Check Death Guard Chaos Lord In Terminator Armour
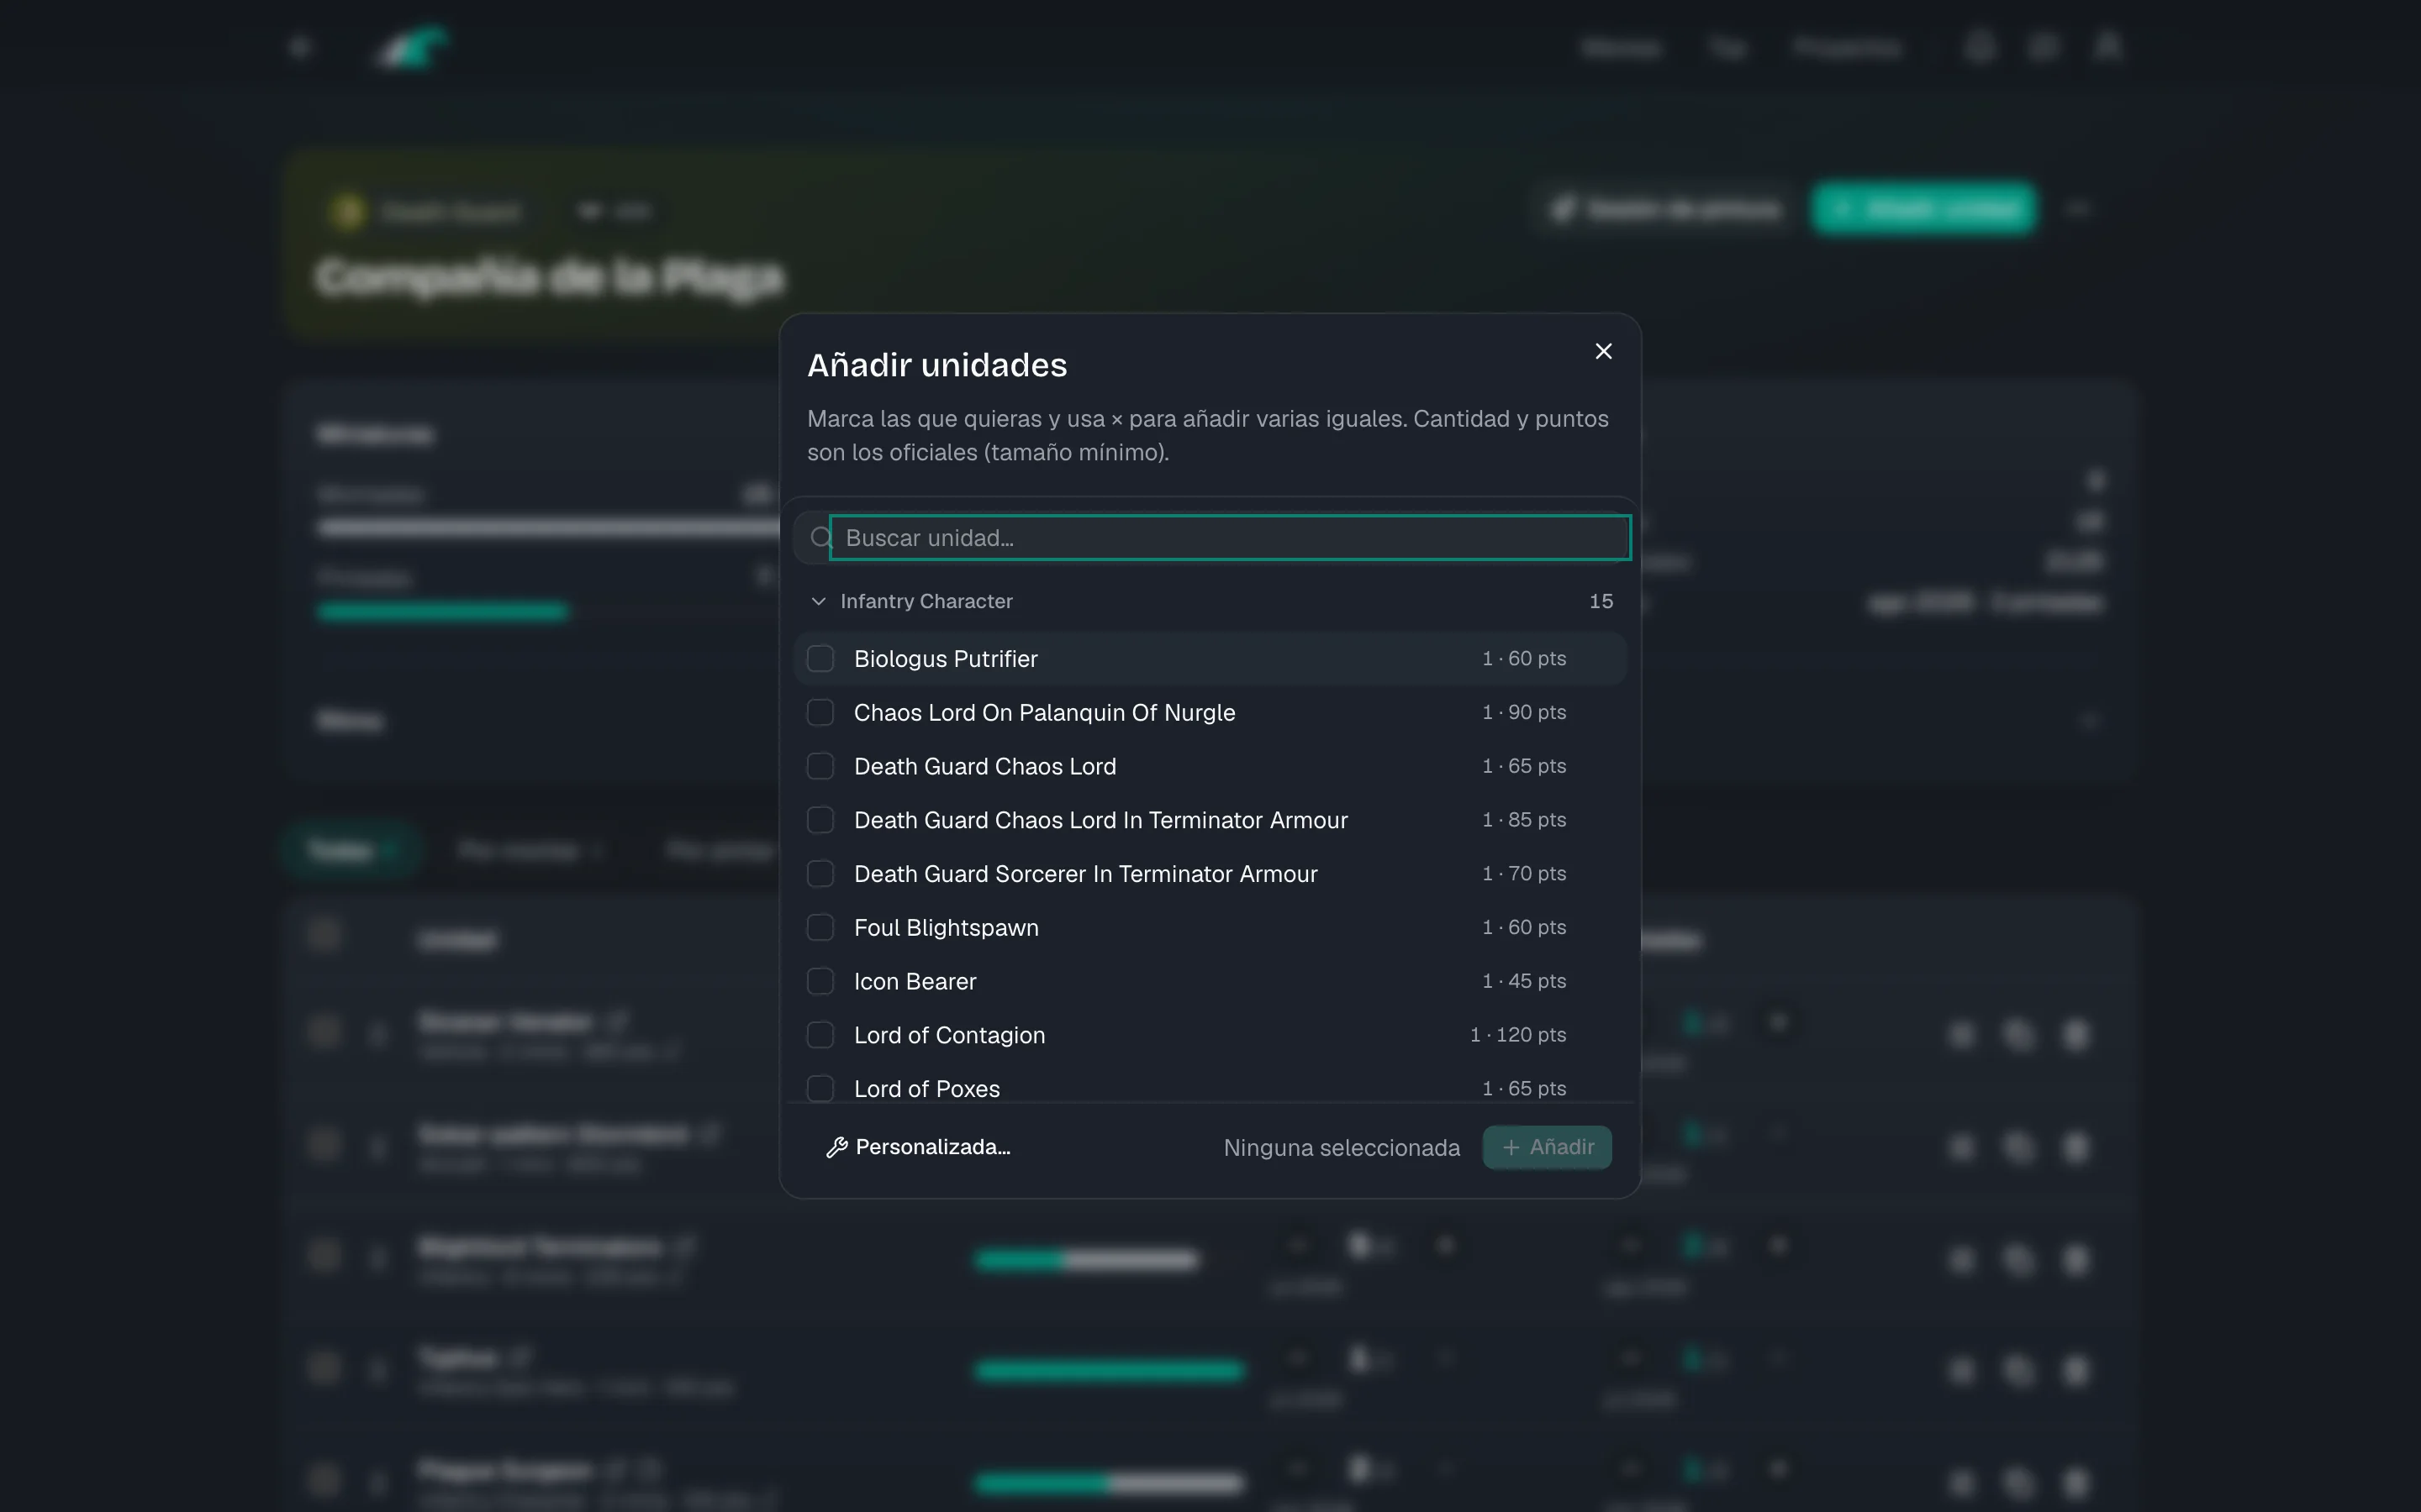The width and height of the screenshot is (2421, 1512). (820, 820)
